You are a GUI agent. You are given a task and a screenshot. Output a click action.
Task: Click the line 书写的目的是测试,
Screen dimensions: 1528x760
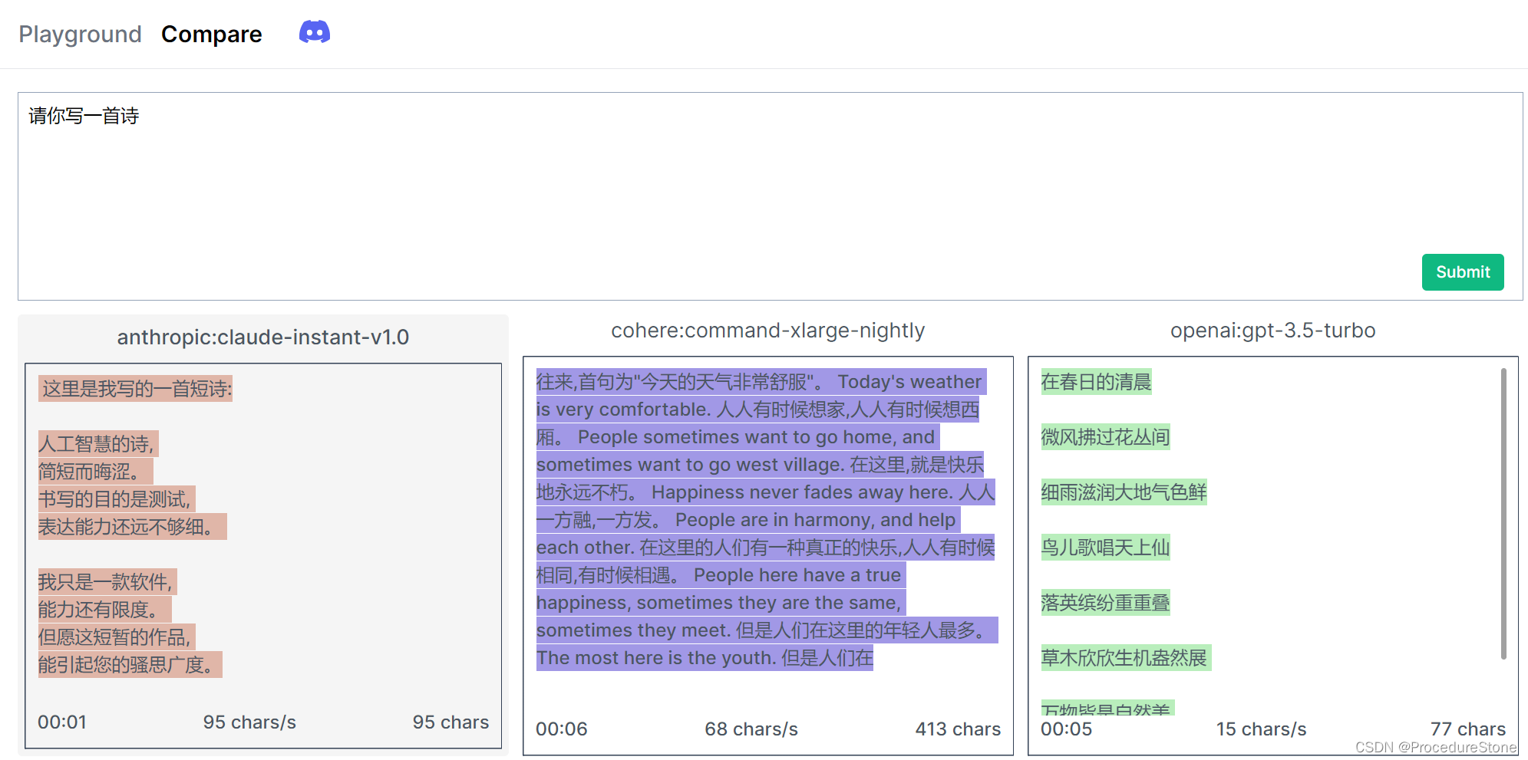click(x=117, y=499)
